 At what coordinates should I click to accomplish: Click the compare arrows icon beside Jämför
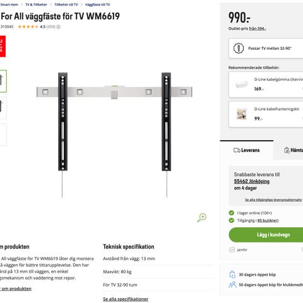point(232,250)
